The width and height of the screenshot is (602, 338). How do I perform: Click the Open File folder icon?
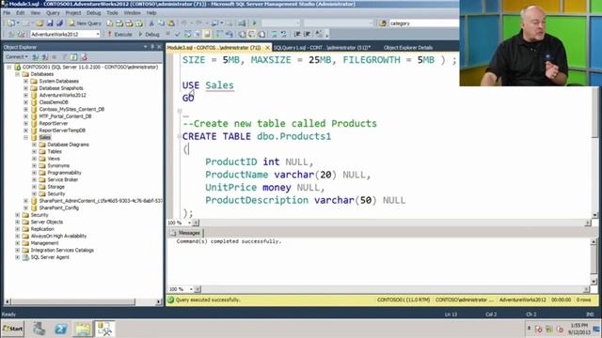pos(40,23)
